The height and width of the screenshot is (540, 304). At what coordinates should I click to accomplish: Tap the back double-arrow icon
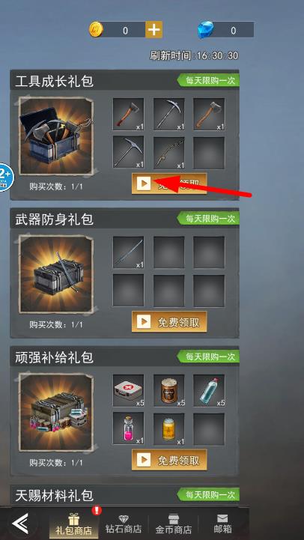pyautogui.click(x=20, y=524)
